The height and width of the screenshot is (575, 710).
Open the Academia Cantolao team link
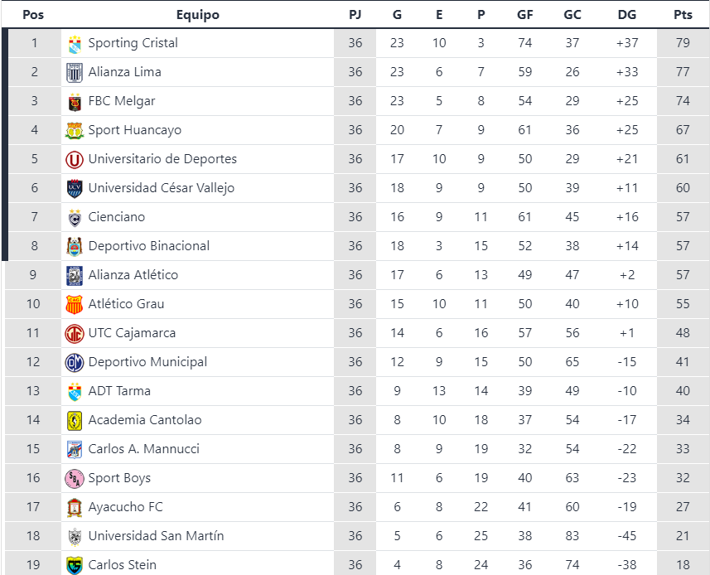145,420
